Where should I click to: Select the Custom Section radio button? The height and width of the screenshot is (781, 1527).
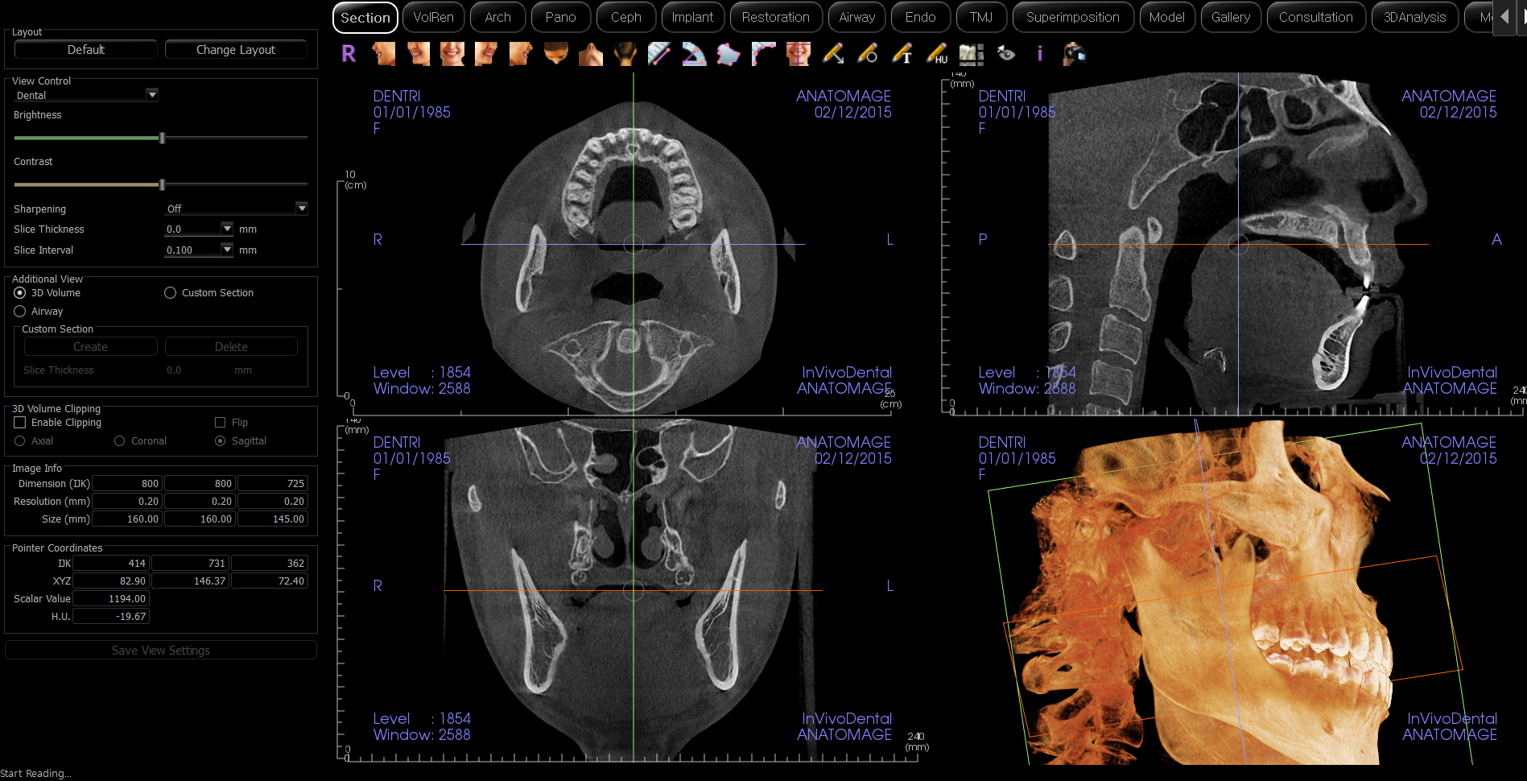170,293
